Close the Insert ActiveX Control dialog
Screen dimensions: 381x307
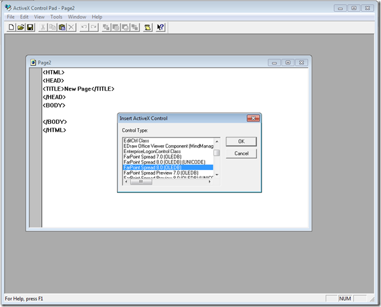[x=253, y=118]
